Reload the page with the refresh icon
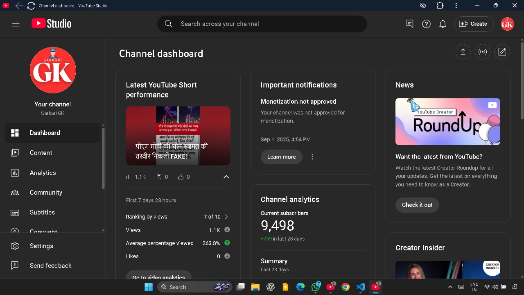524x295 pixels. 31,6
